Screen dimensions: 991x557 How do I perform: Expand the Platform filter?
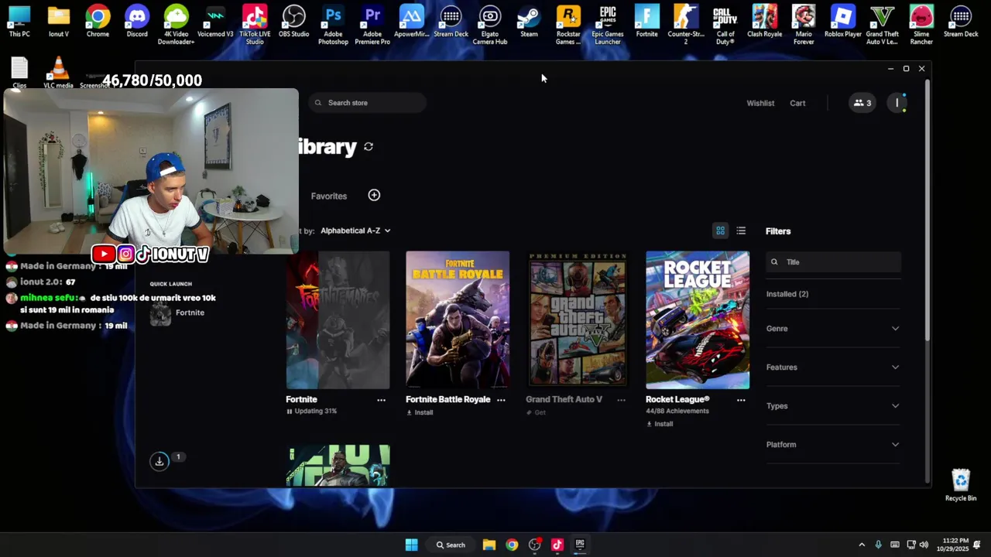833,445
